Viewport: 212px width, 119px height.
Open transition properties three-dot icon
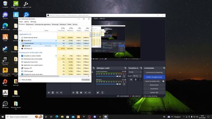tap(140, 80)
